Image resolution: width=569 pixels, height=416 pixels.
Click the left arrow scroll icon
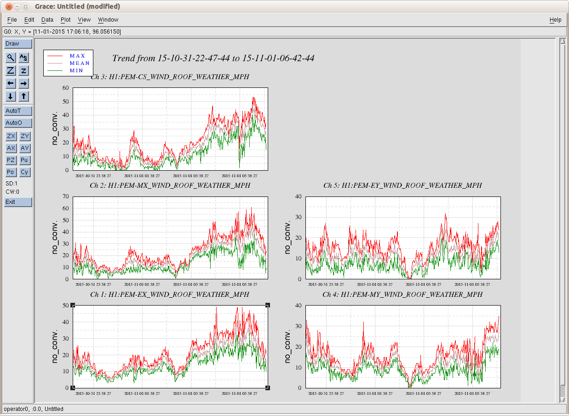tap(11, 83)
